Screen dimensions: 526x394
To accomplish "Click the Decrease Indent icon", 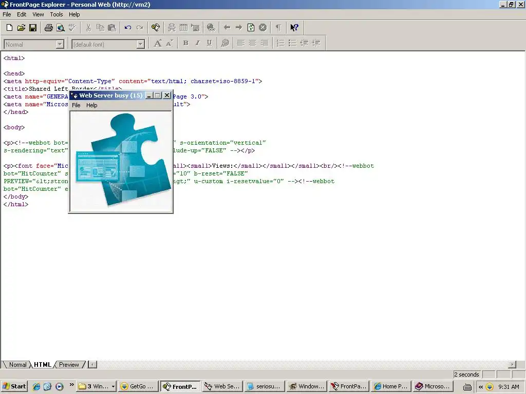I will pos(304,43).
